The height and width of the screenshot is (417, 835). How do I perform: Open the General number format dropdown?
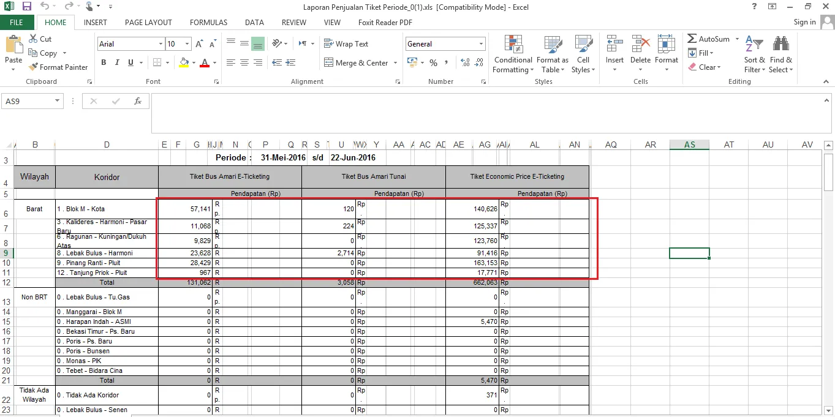482,44
